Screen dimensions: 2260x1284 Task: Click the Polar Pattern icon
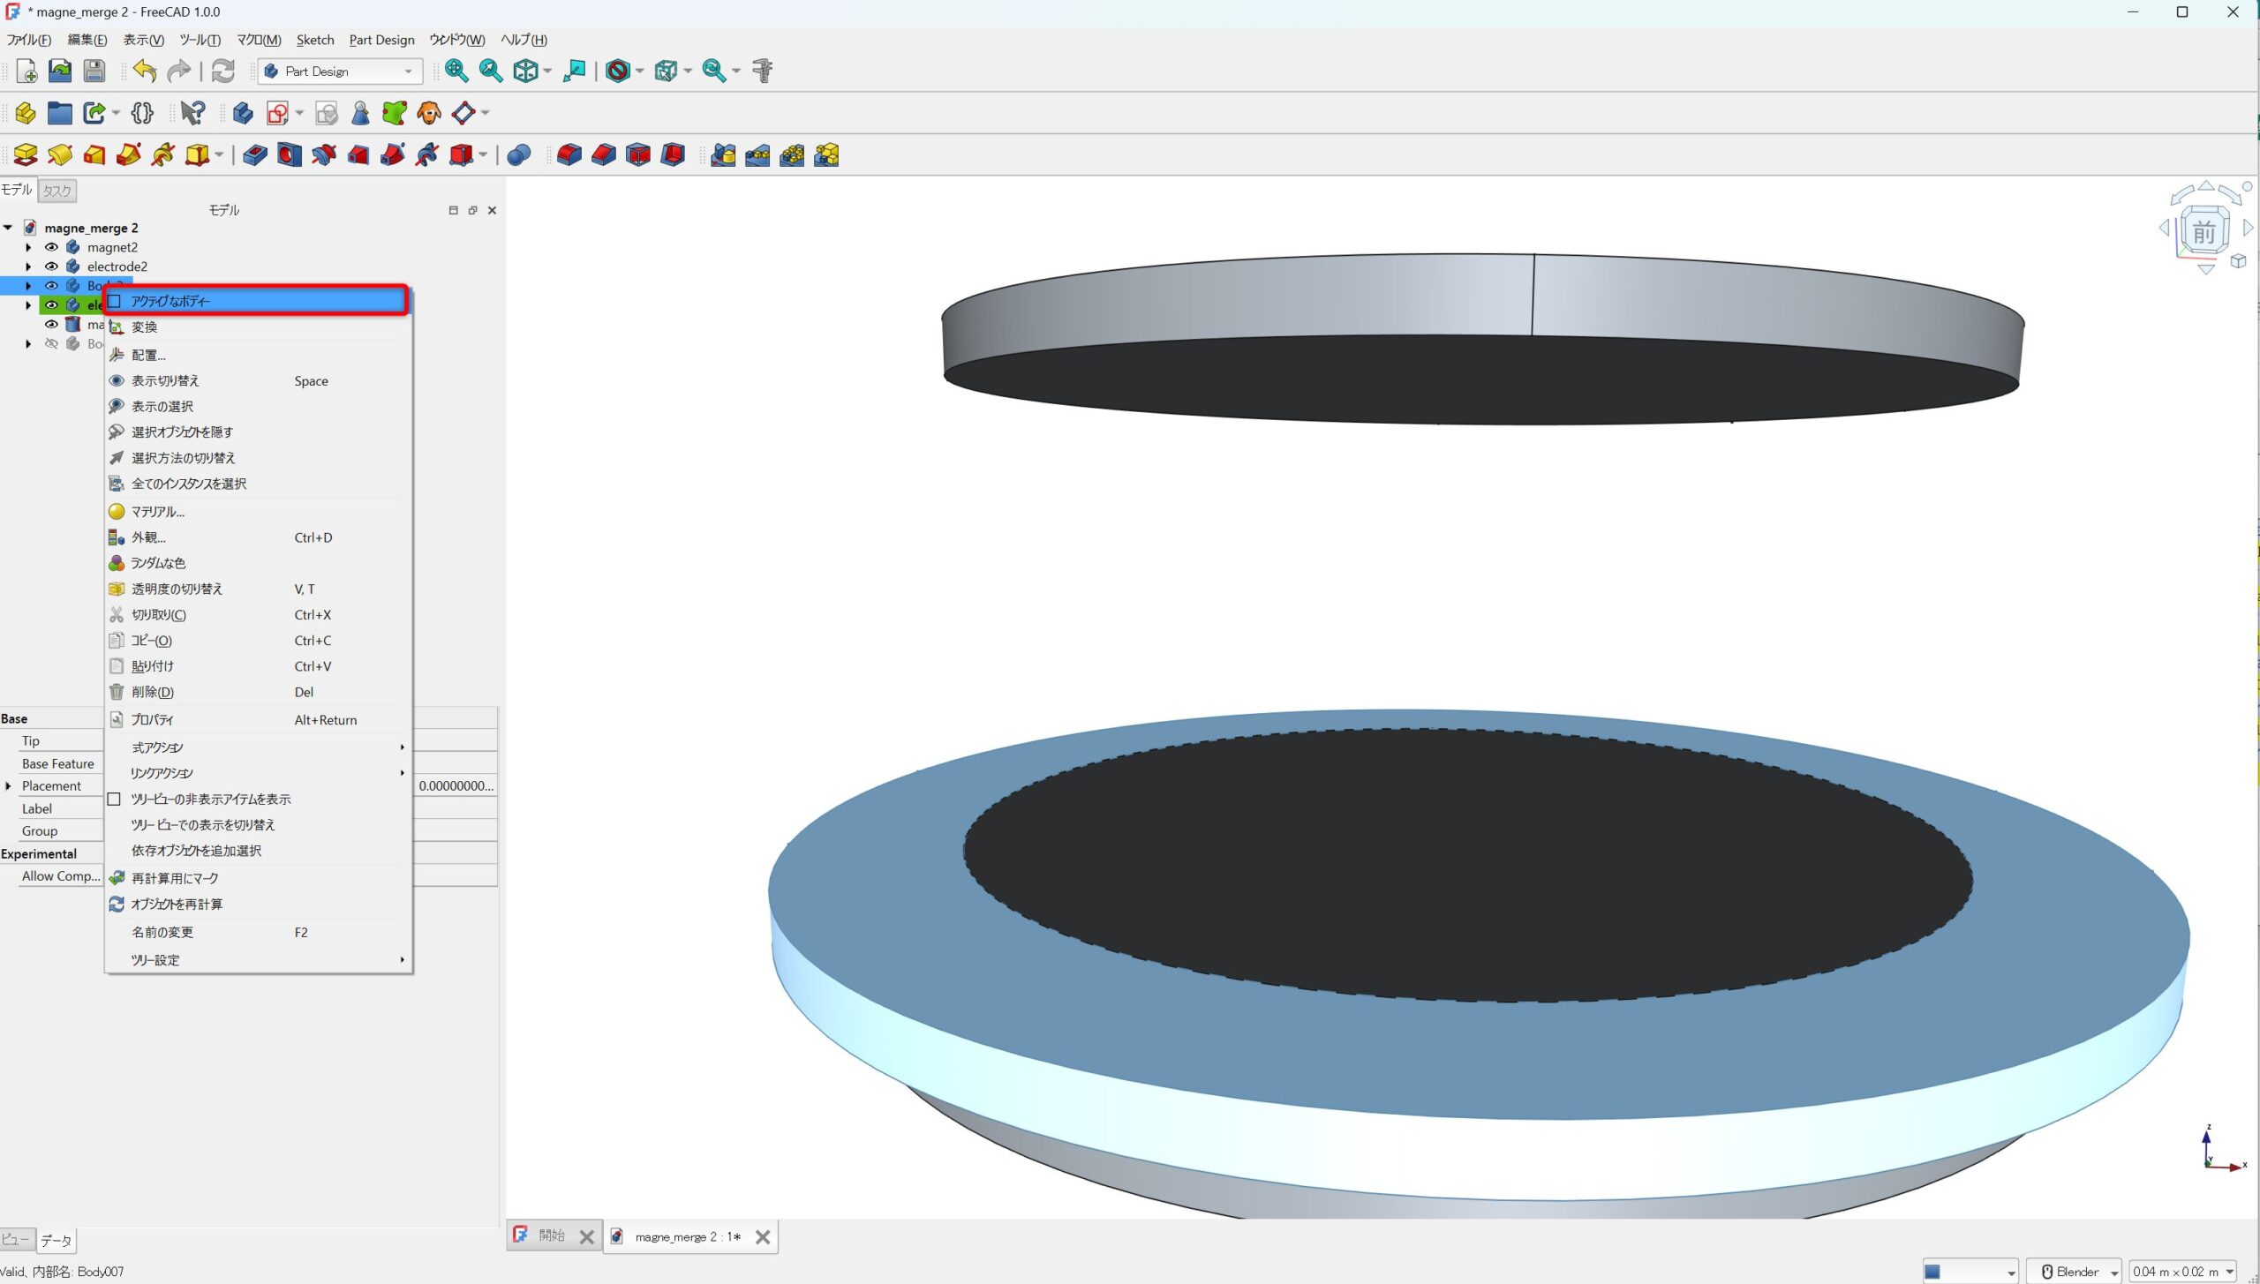(792, 155)
